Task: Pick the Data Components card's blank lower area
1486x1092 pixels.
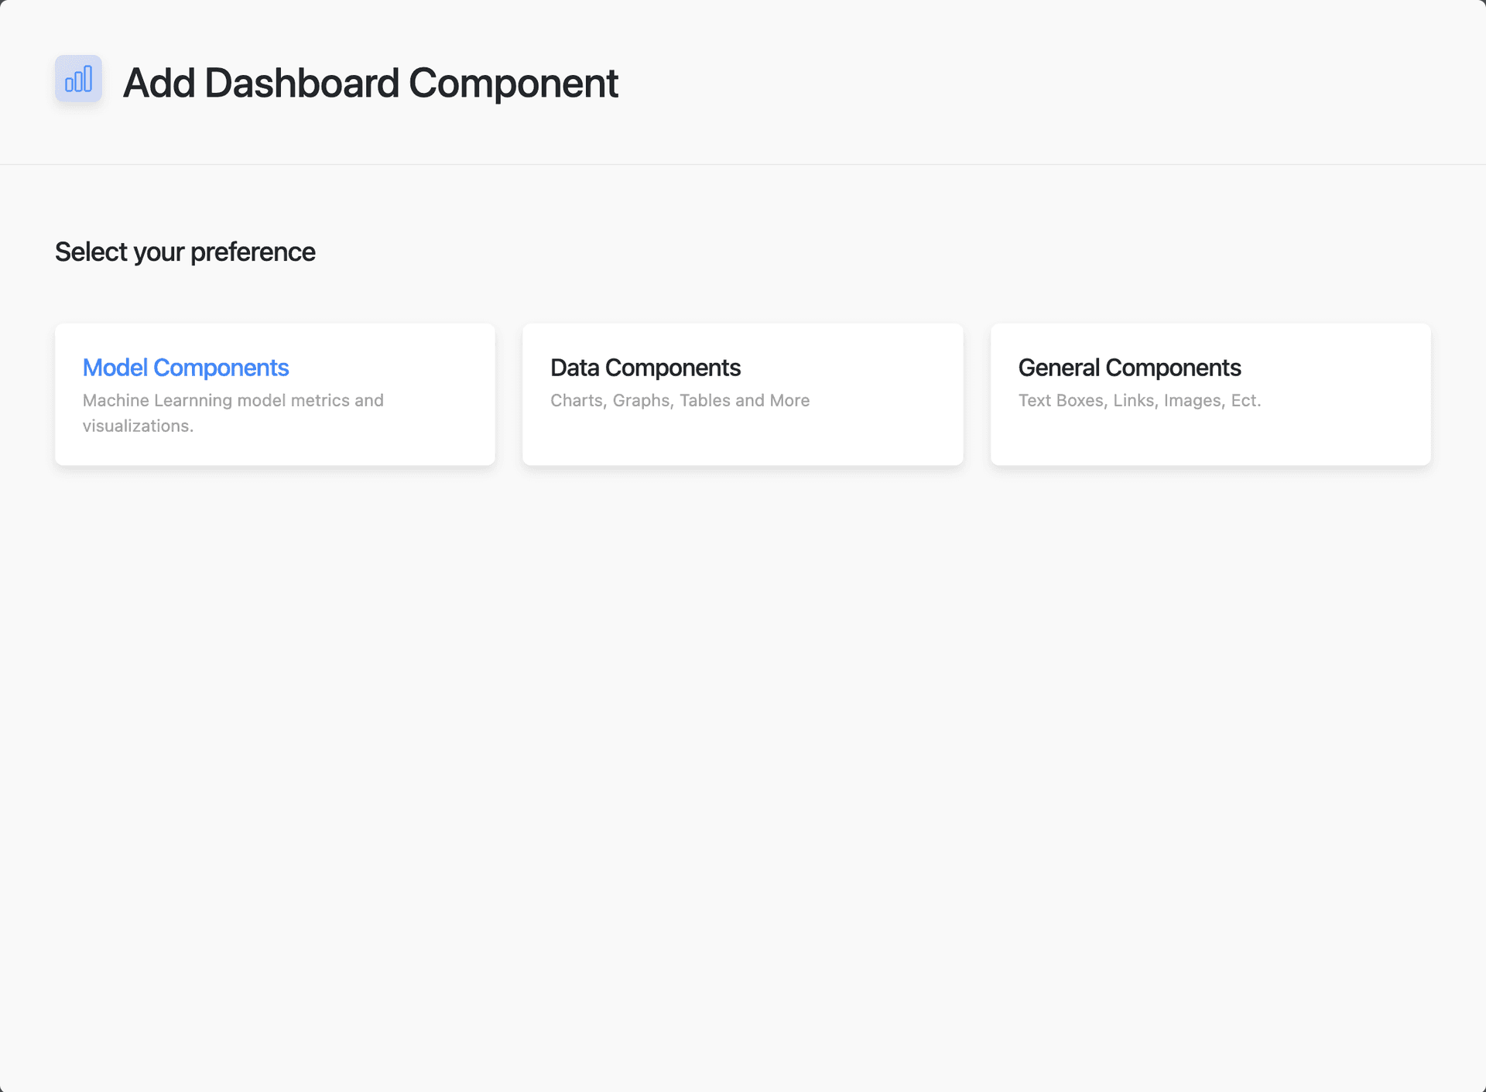Action: coord(742,440)
